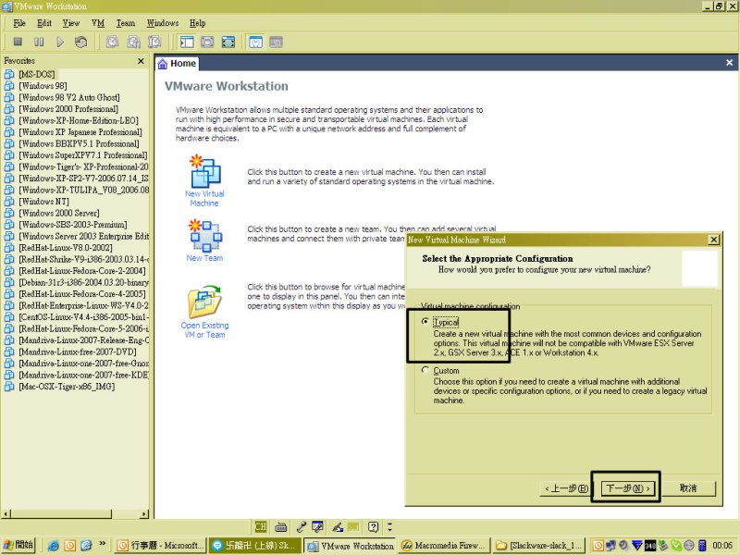Click the 行事曆 Microsoft taskbar button

coord(161,546)
